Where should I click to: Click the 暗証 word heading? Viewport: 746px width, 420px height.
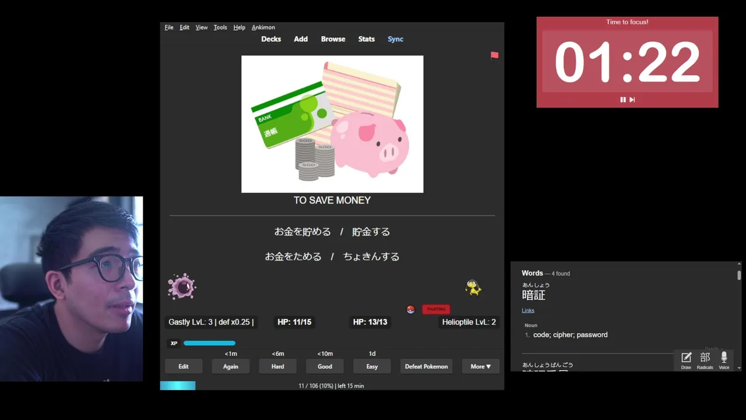533,295
